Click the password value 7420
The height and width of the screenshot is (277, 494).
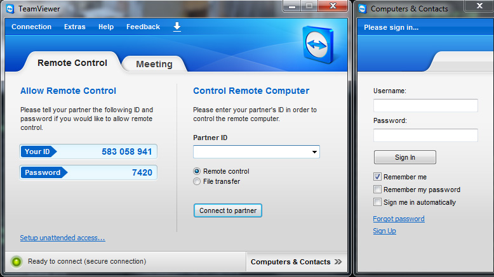(142, 172)
